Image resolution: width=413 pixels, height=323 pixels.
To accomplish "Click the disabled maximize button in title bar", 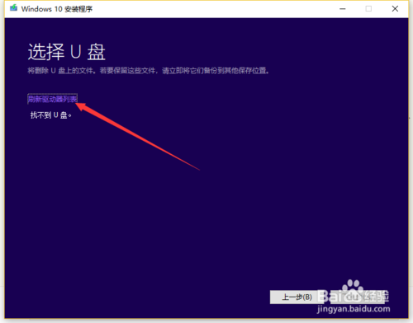I will point(368,9).
